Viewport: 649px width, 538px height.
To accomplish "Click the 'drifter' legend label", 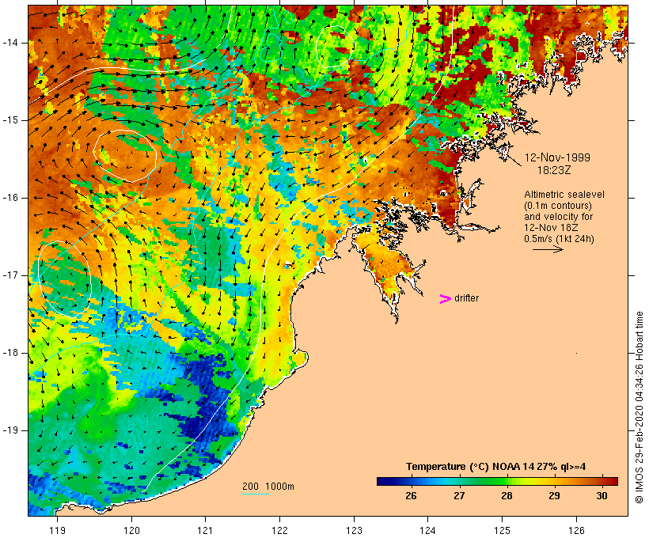I will [466, 298].
